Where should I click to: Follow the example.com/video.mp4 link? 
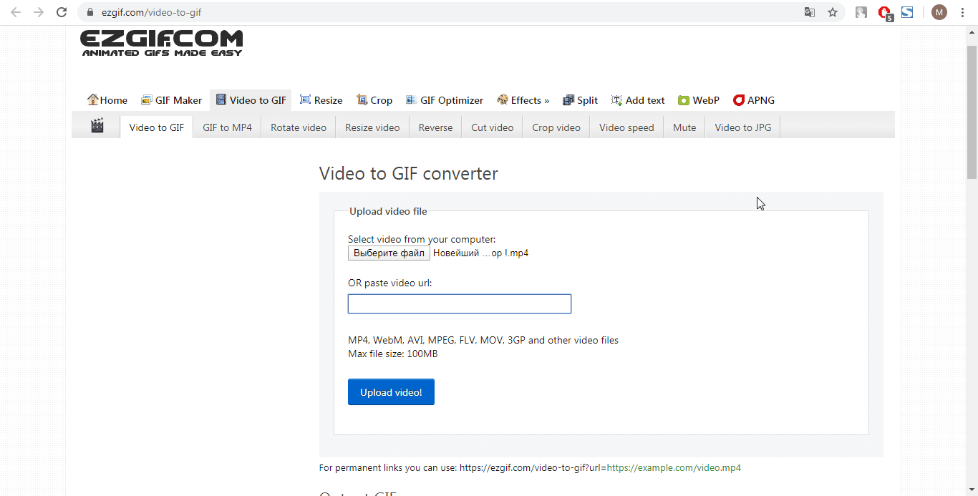pyautogui.click(x=674, y=468)
